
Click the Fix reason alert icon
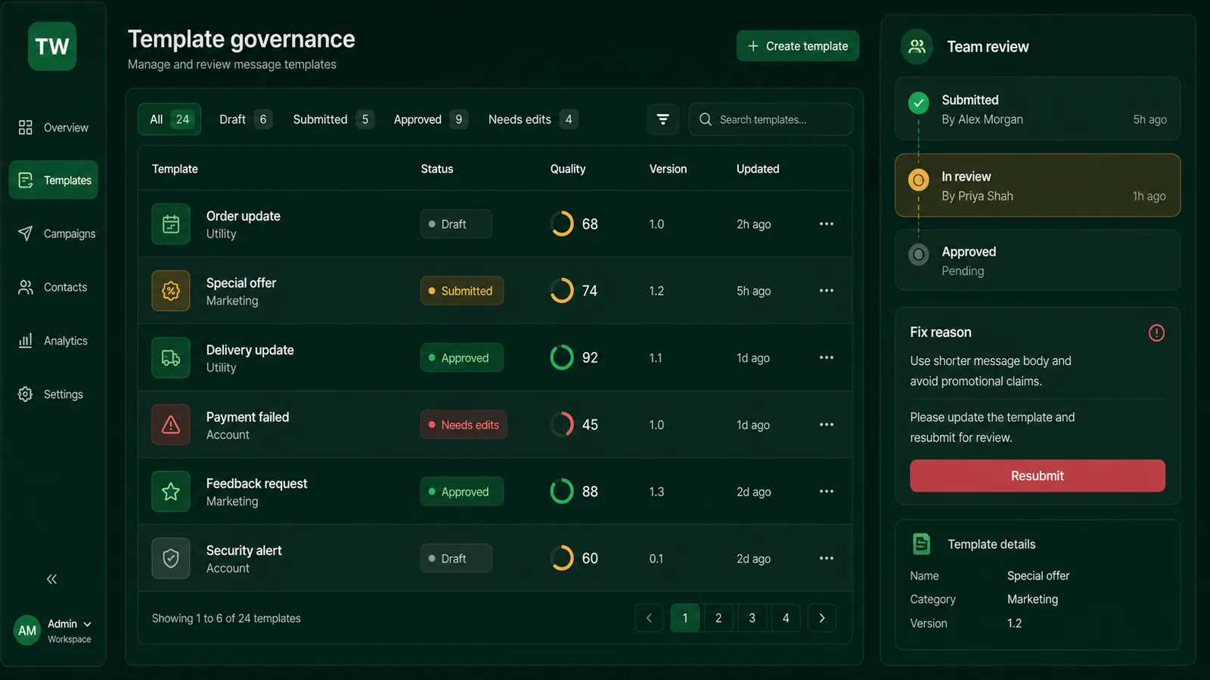pos(1156,332)
